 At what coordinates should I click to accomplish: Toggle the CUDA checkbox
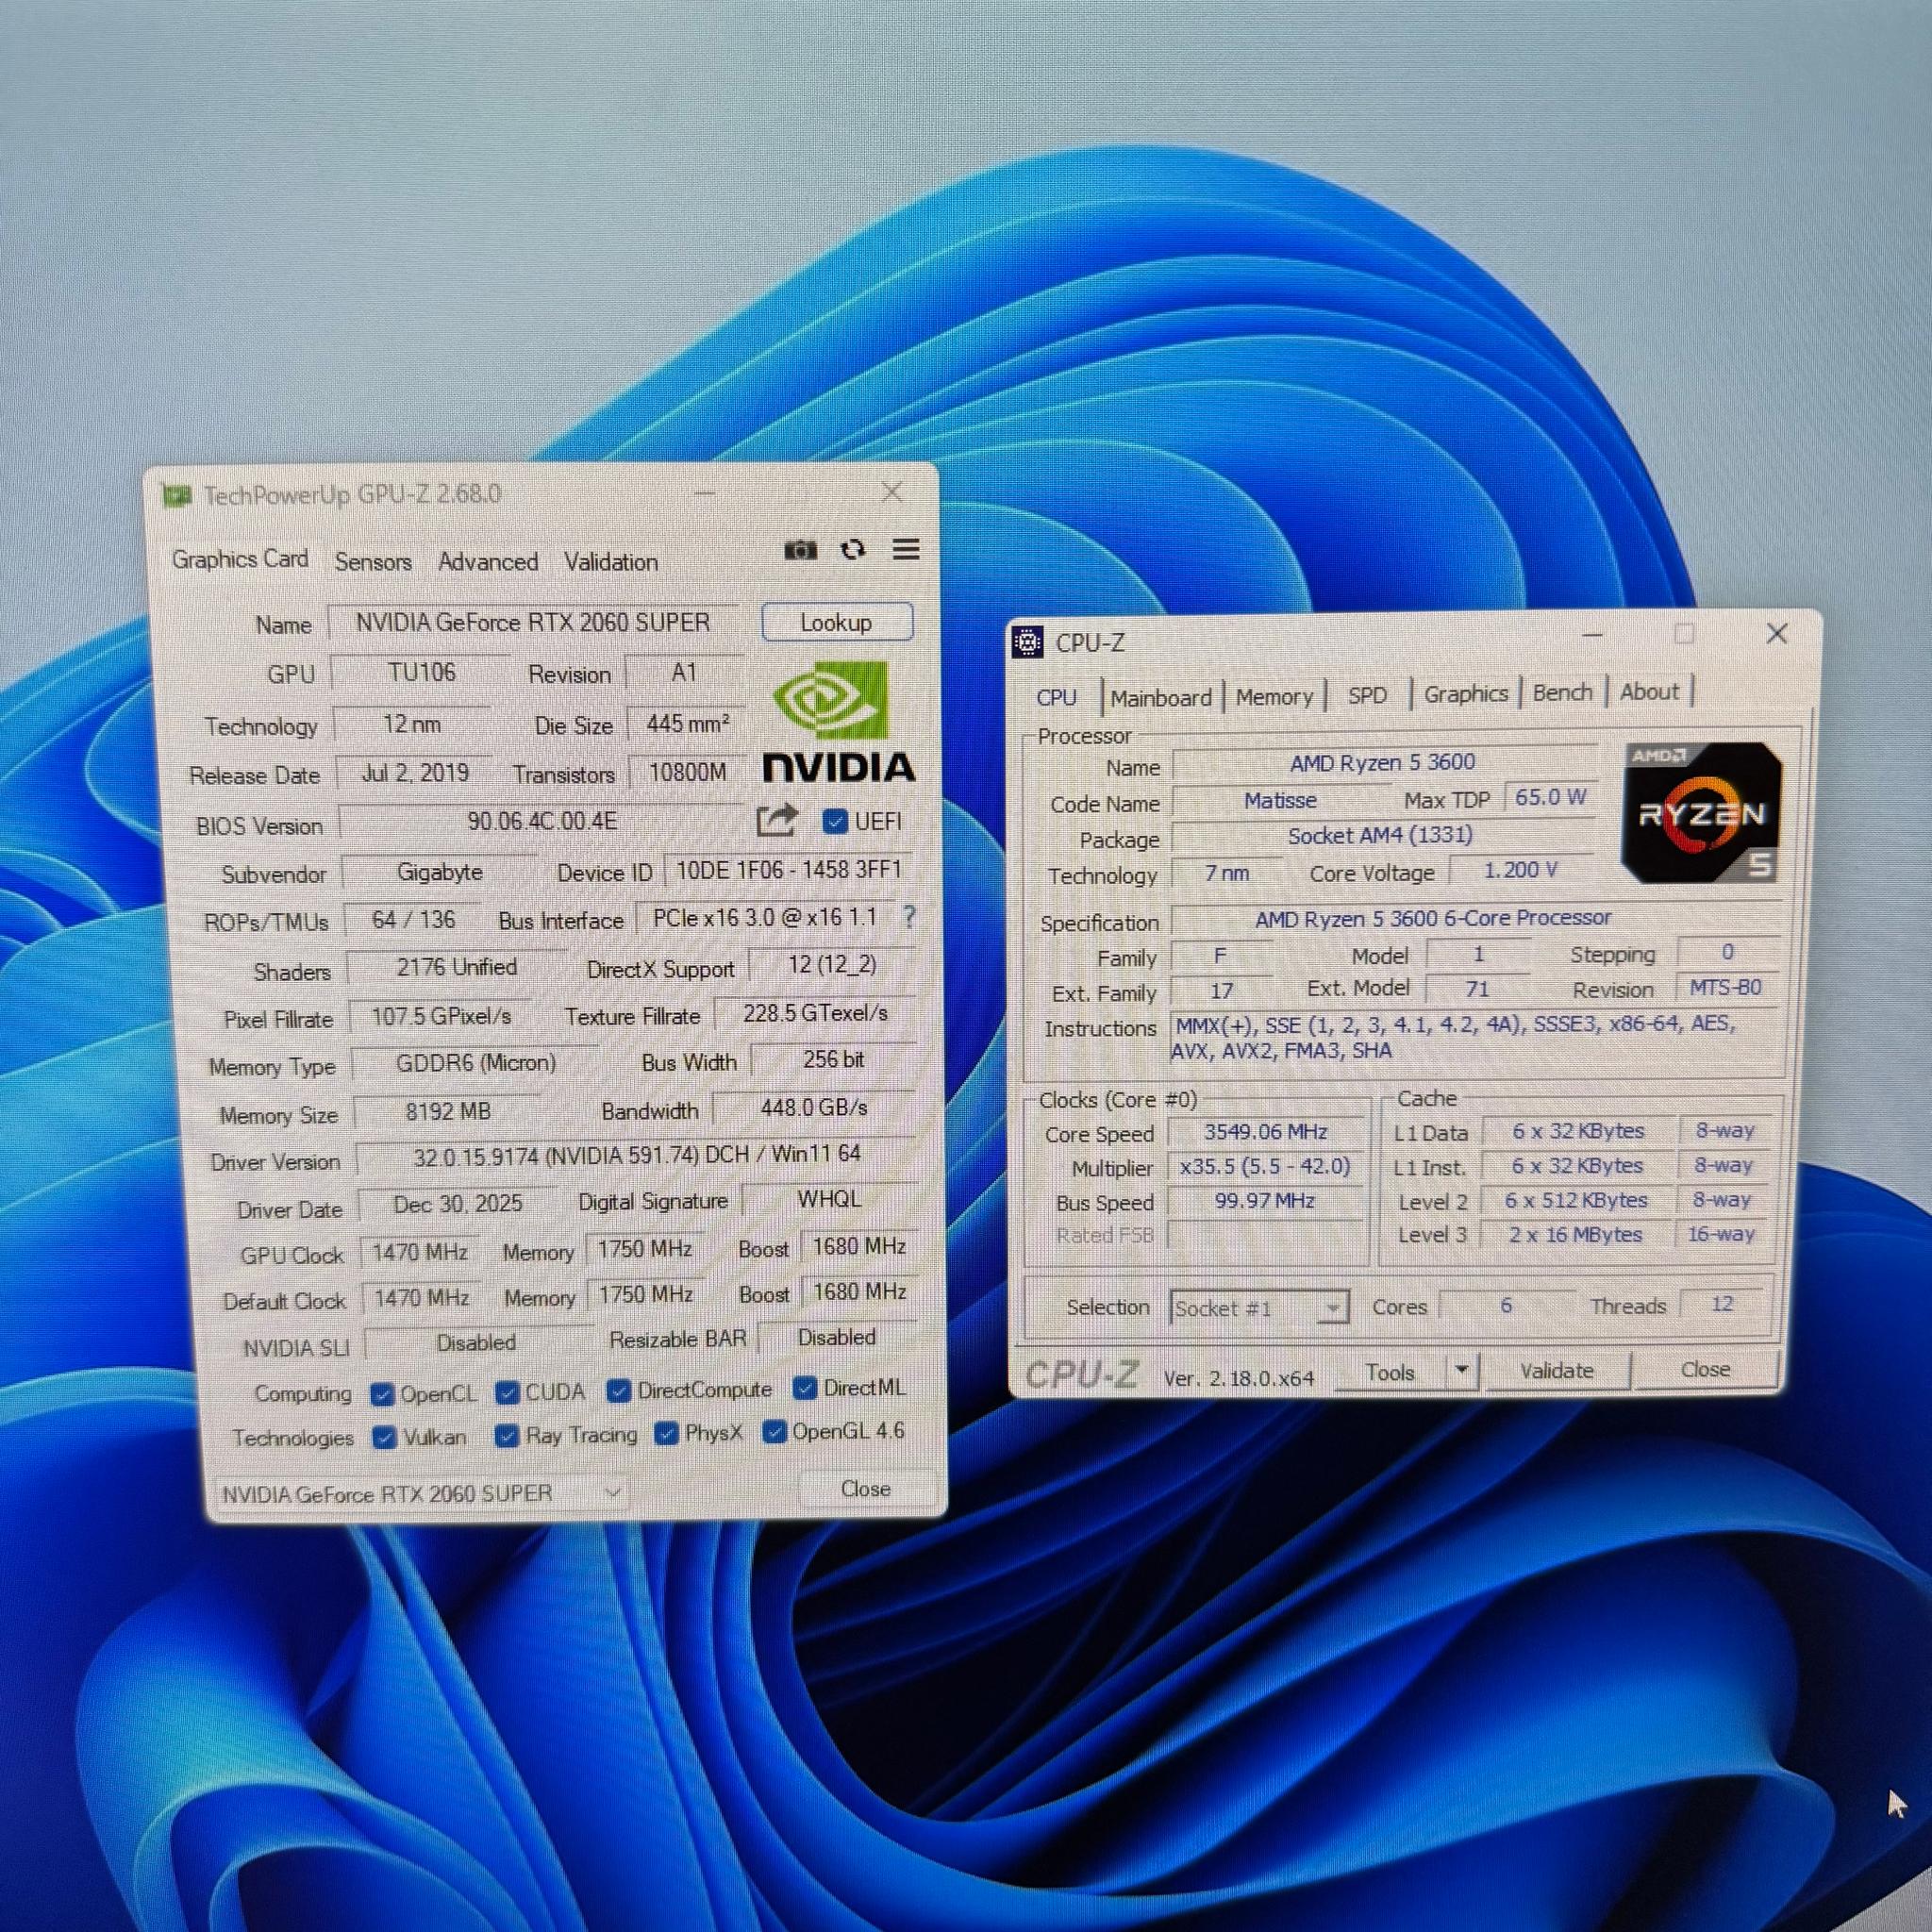click(507, 1392)
